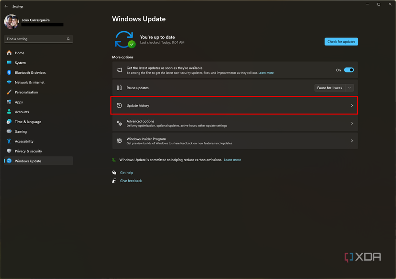Click the gears icon for Advanced options

click(119, 123)
